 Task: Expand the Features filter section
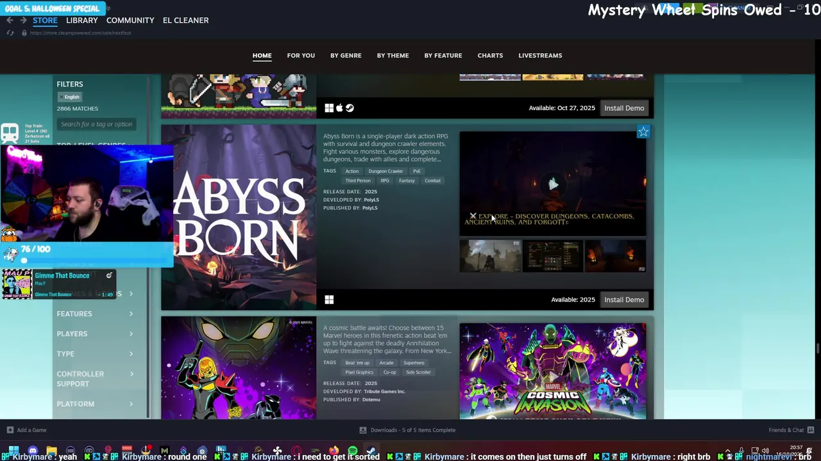click(95, 314)
